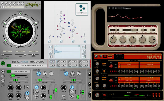Route drum output to A

click(x=27, y=93)
